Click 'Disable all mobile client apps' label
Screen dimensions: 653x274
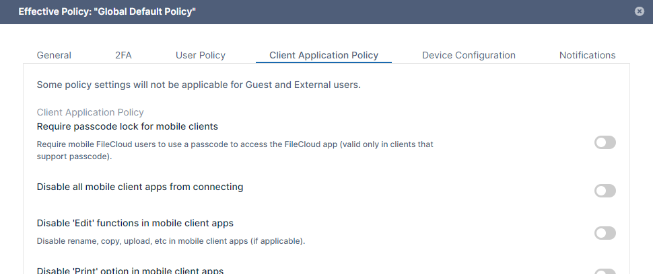[x=139, y=187]
